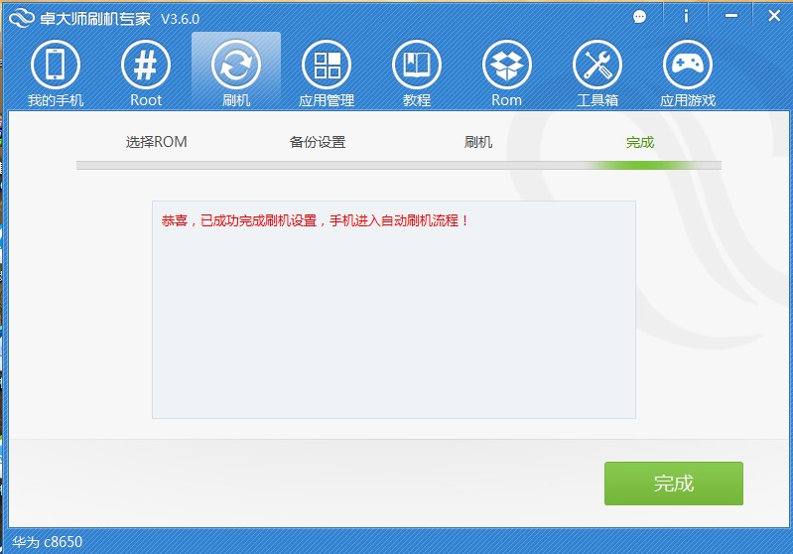Open the 教程 (Tutorial) book icon
This screenshot has height=554, width=793.
click(417, 66)
